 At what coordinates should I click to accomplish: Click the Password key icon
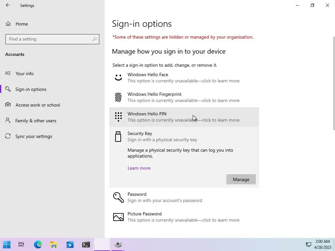tap(118, 197)
